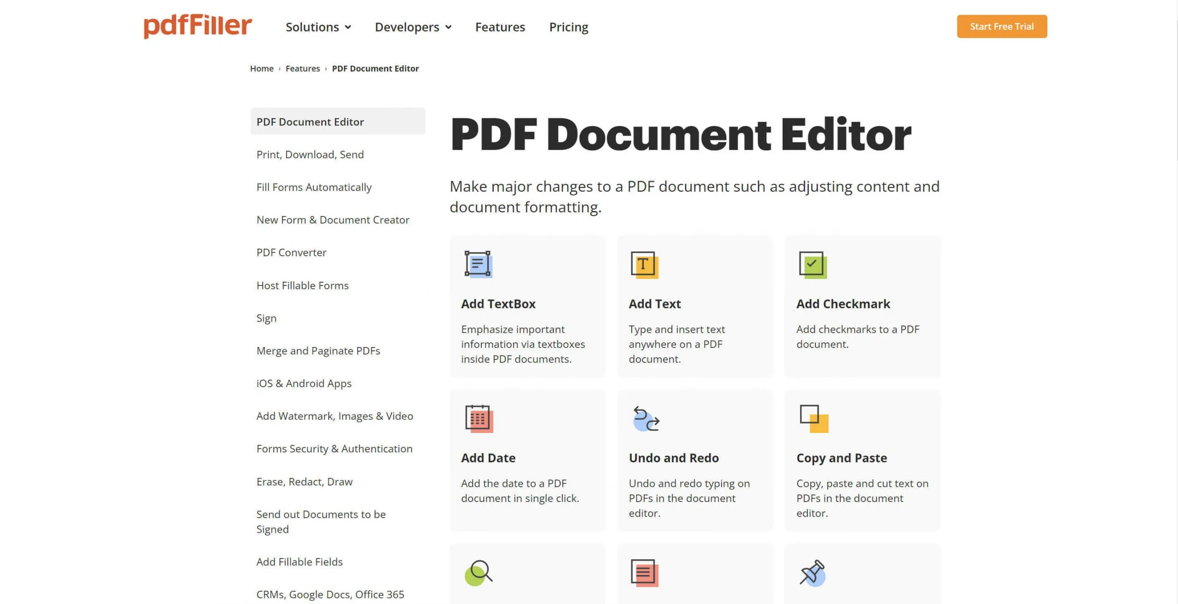The width and height of the screenshot is (1178, 604).
Task: Click the Add Checkmark tool icon
Action: pyautogui.click(x=812, y=263)
